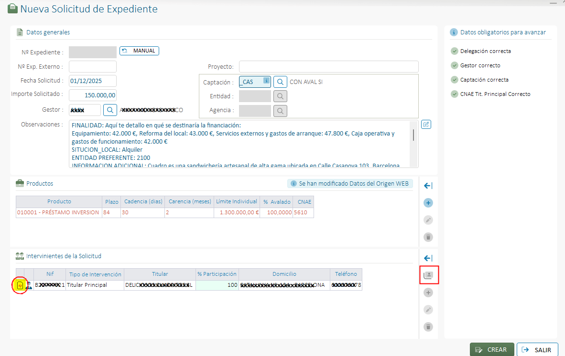
Task: Click the arrow icon beside Intervinientes panel
Action: click(x=428, y=258)
